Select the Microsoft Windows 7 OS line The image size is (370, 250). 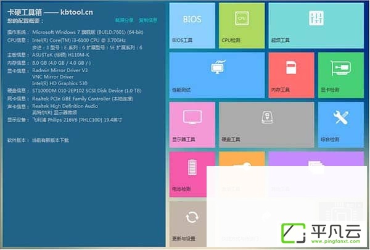[x=88, y=32]
